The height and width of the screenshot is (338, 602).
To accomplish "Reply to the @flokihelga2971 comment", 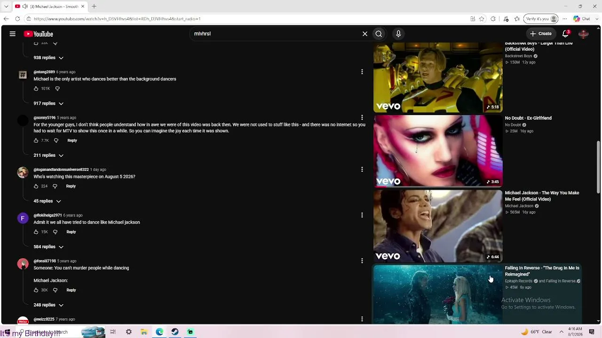I will pyautogui.click(x=71, y=232).
